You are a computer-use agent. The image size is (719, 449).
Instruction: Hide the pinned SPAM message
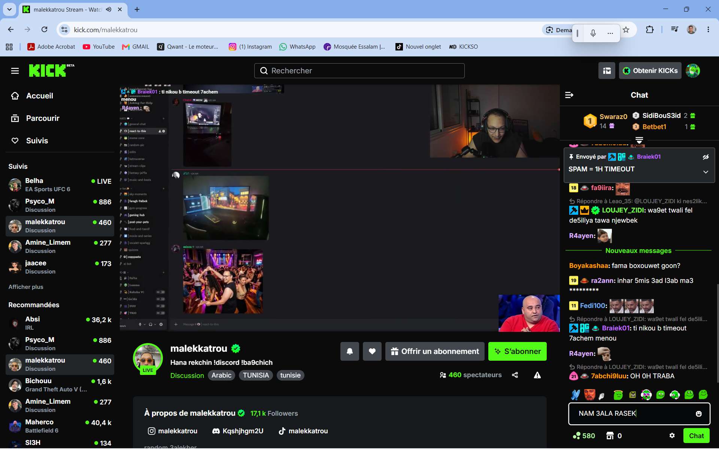click(x=706, y=157)
